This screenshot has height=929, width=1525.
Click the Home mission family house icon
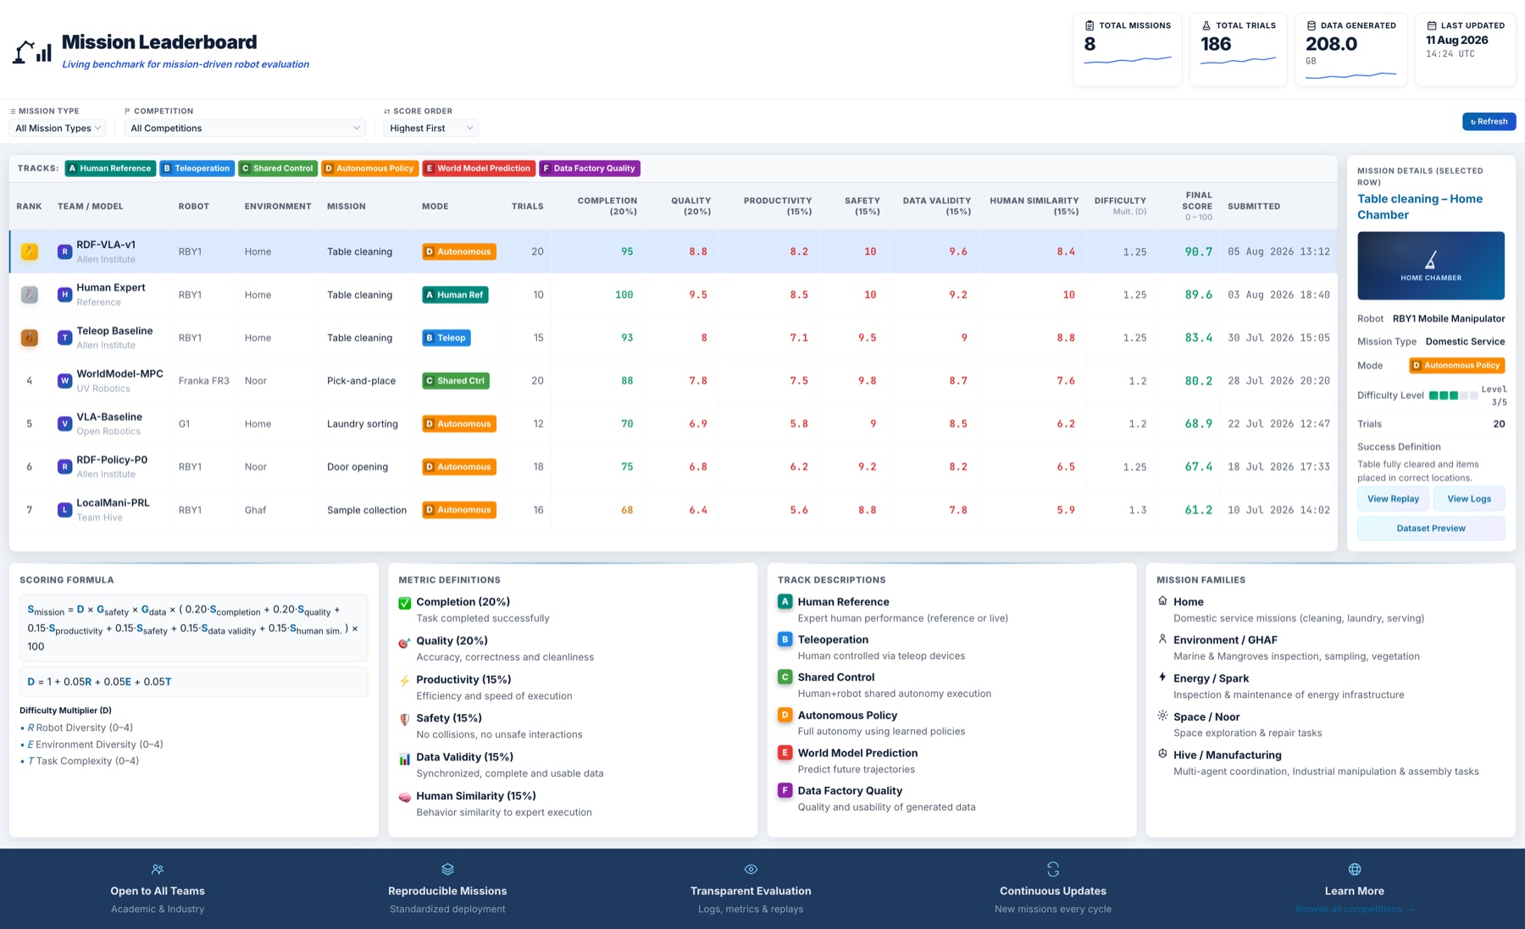[x=1162, y=600]
